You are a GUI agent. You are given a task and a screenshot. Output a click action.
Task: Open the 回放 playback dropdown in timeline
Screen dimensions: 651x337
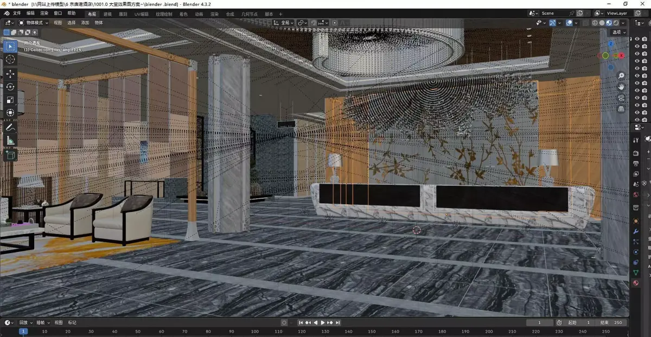tap(25, 322)
